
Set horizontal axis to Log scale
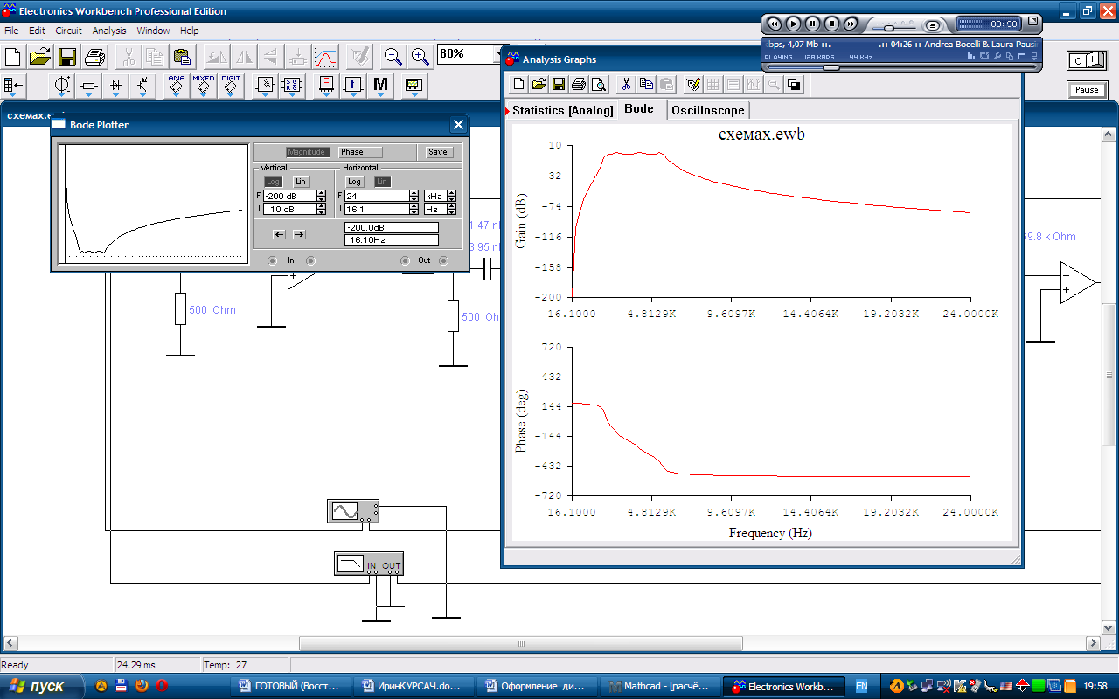point(354,182)
